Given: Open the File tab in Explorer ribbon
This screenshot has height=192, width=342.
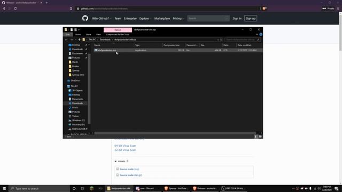Looking at the screenshot, I should click(68, 34).
